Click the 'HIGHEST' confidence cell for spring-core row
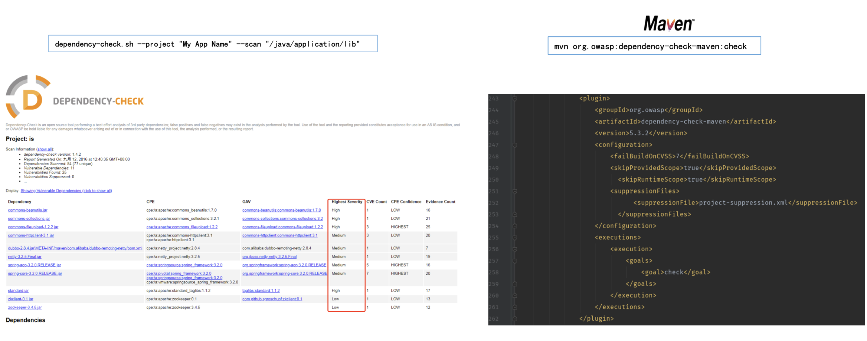The image size is (867, 341). coord(399,274)
